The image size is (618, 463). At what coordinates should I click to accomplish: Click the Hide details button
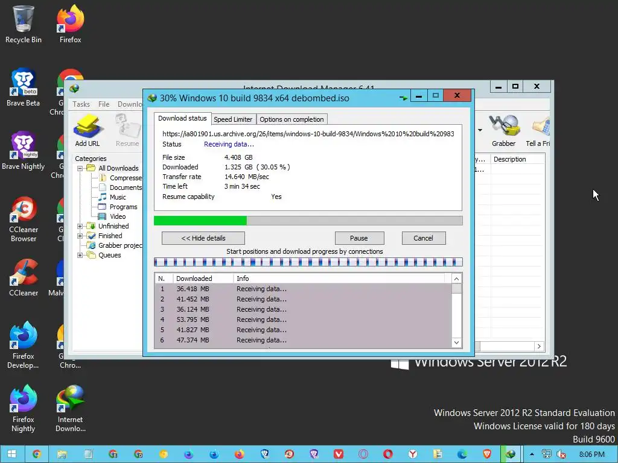pos(203,238)
